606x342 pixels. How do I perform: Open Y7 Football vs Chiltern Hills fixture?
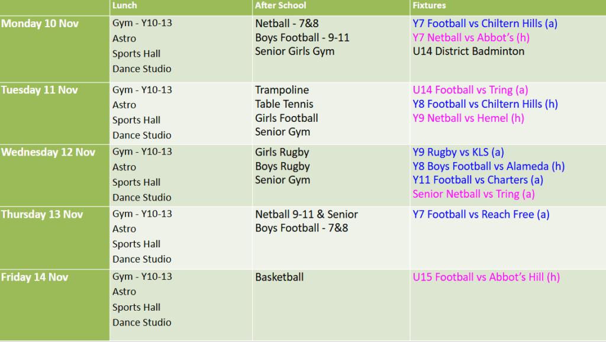[485, 24]
